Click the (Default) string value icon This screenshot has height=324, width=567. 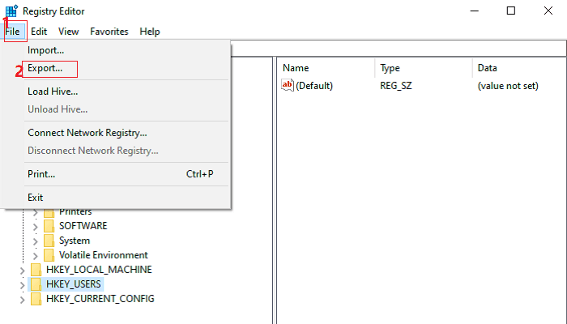click(x=288, y=85)
